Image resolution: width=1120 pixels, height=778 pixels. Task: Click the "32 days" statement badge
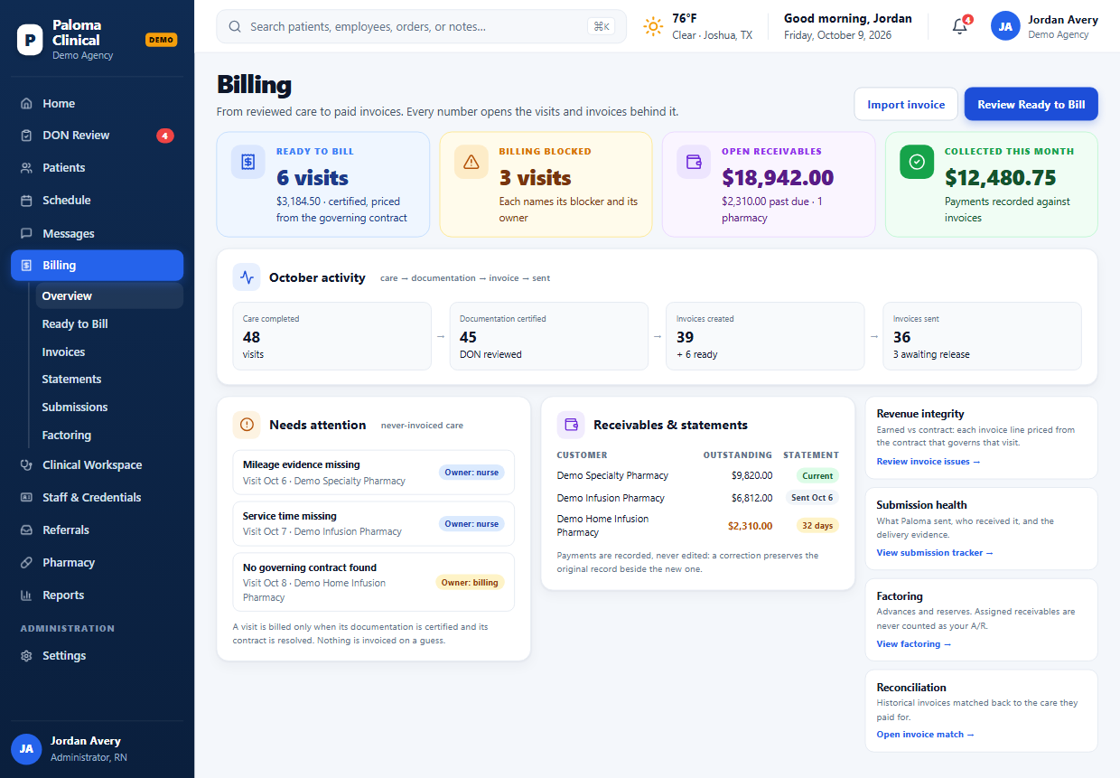coord(817,526)
